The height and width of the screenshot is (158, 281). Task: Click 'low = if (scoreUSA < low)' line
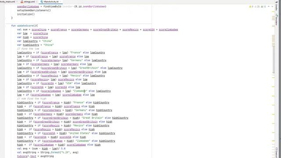(x=49, y=87)
